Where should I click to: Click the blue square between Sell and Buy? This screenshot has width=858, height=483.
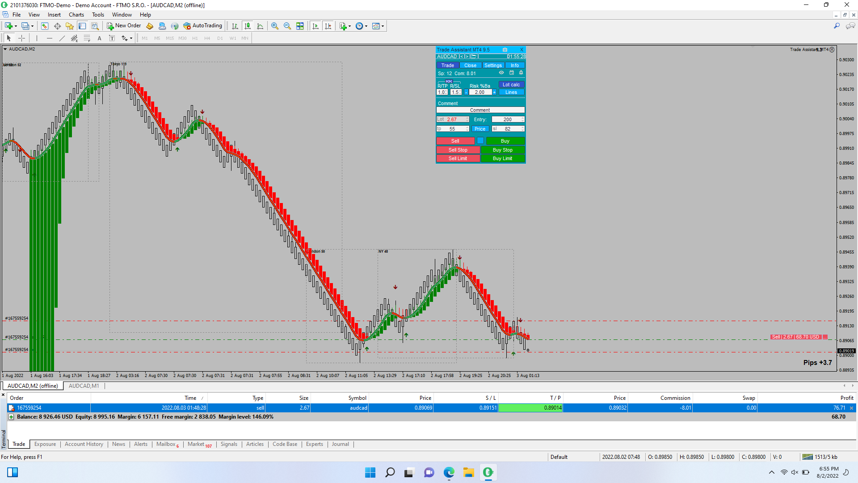click(x=480, y=141)
